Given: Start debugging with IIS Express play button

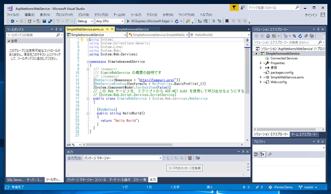Looking at the screenshot, I should (x=128, y=21).
